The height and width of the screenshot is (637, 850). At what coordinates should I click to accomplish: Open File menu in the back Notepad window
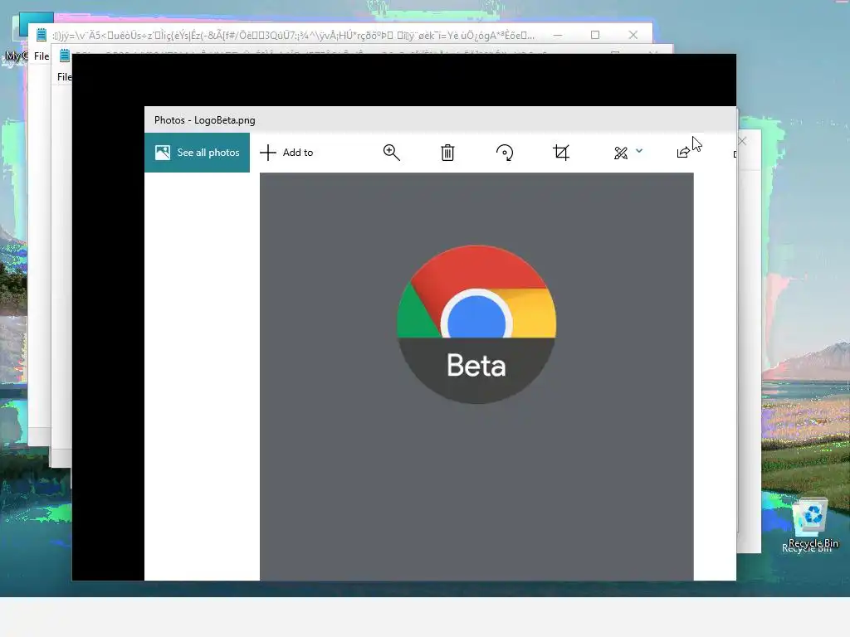tap(42, 56)
